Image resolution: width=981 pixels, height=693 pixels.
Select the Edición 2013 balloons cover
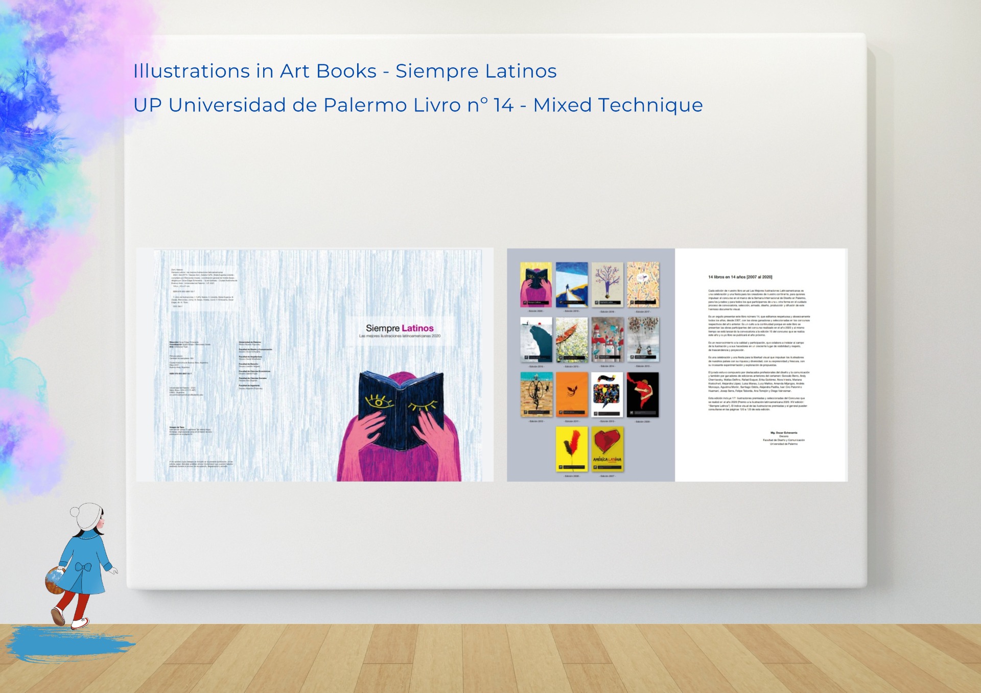[x=643, y=340]
